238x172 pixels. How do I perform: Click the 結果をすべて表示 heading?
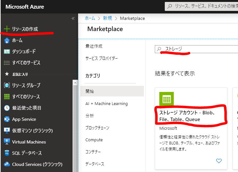[x=175, y=73]
